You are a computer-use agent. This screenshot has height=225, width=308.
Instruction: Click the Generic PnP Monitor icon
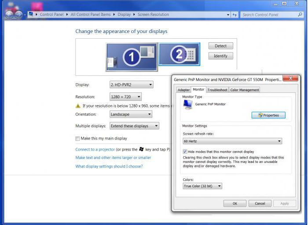tap(188, 104)
